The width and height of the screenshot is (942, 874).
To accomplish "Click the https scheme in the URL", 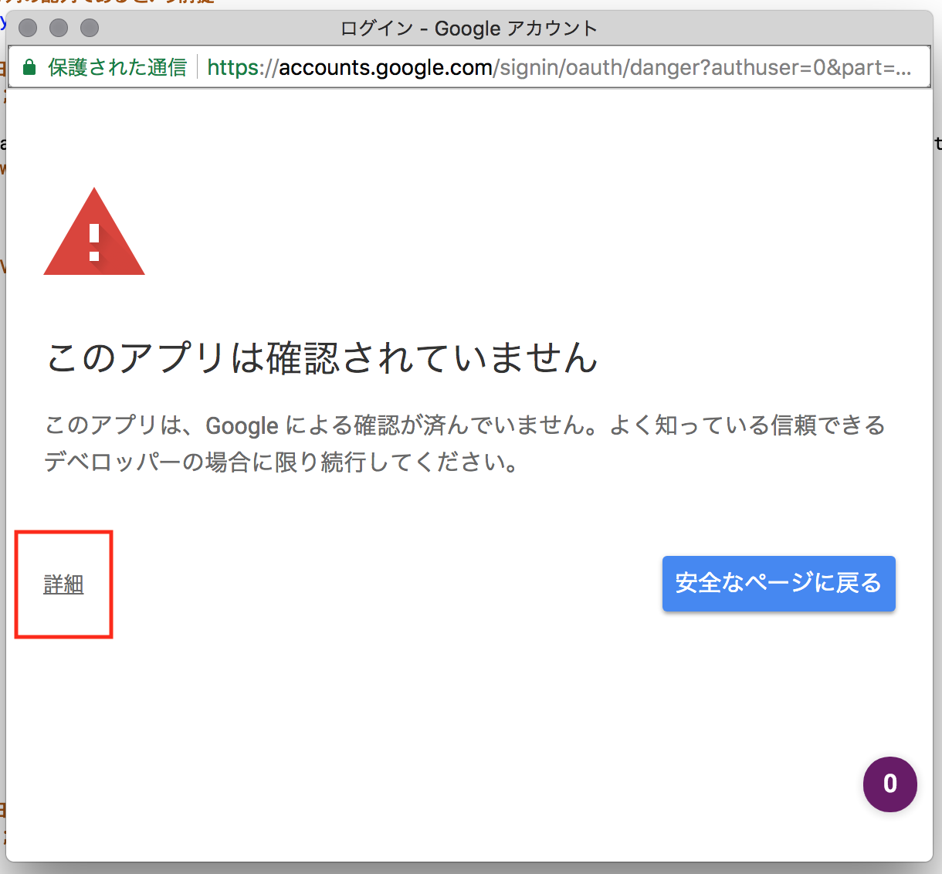I will 233,68.
